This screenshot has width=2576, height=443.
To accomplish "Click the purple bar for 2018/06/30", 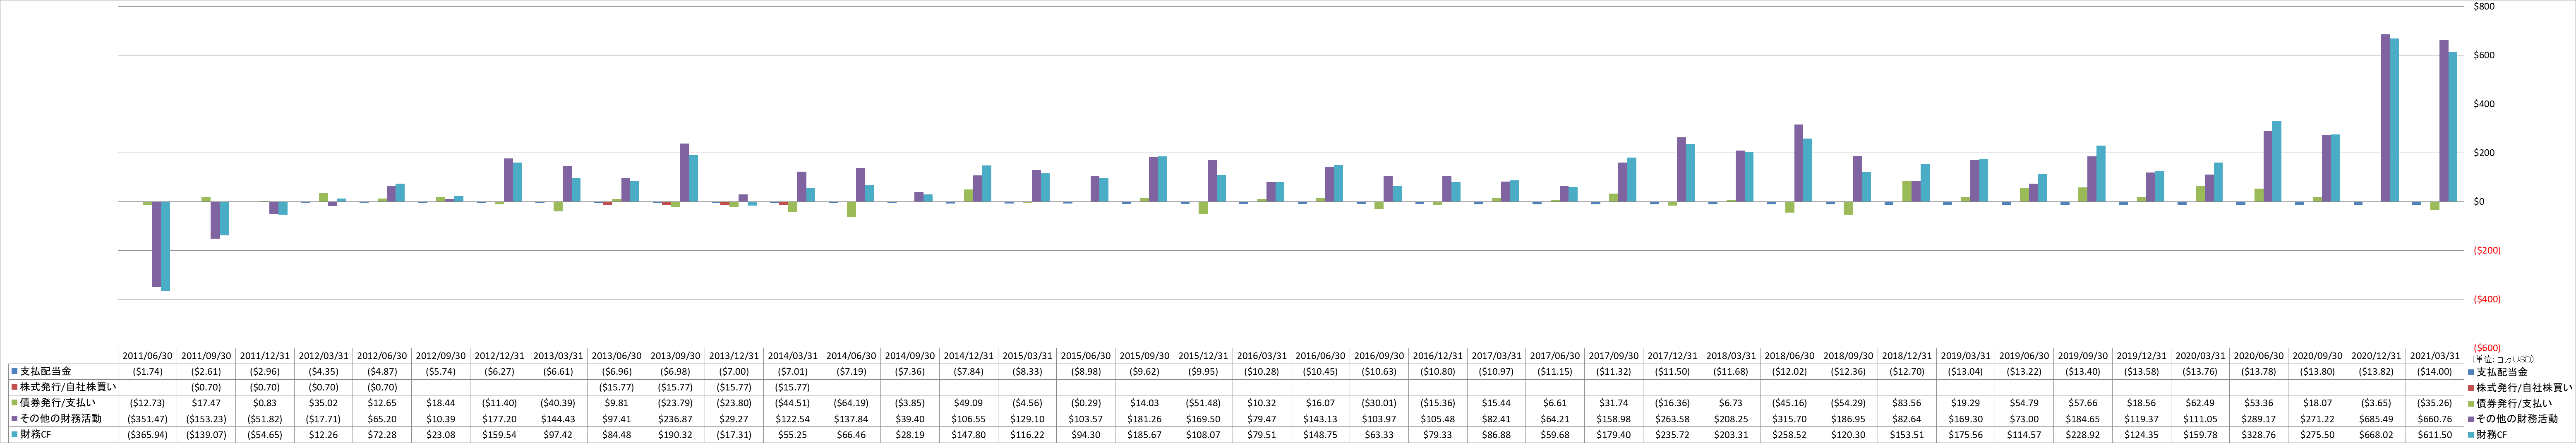I will (1798, 163).
